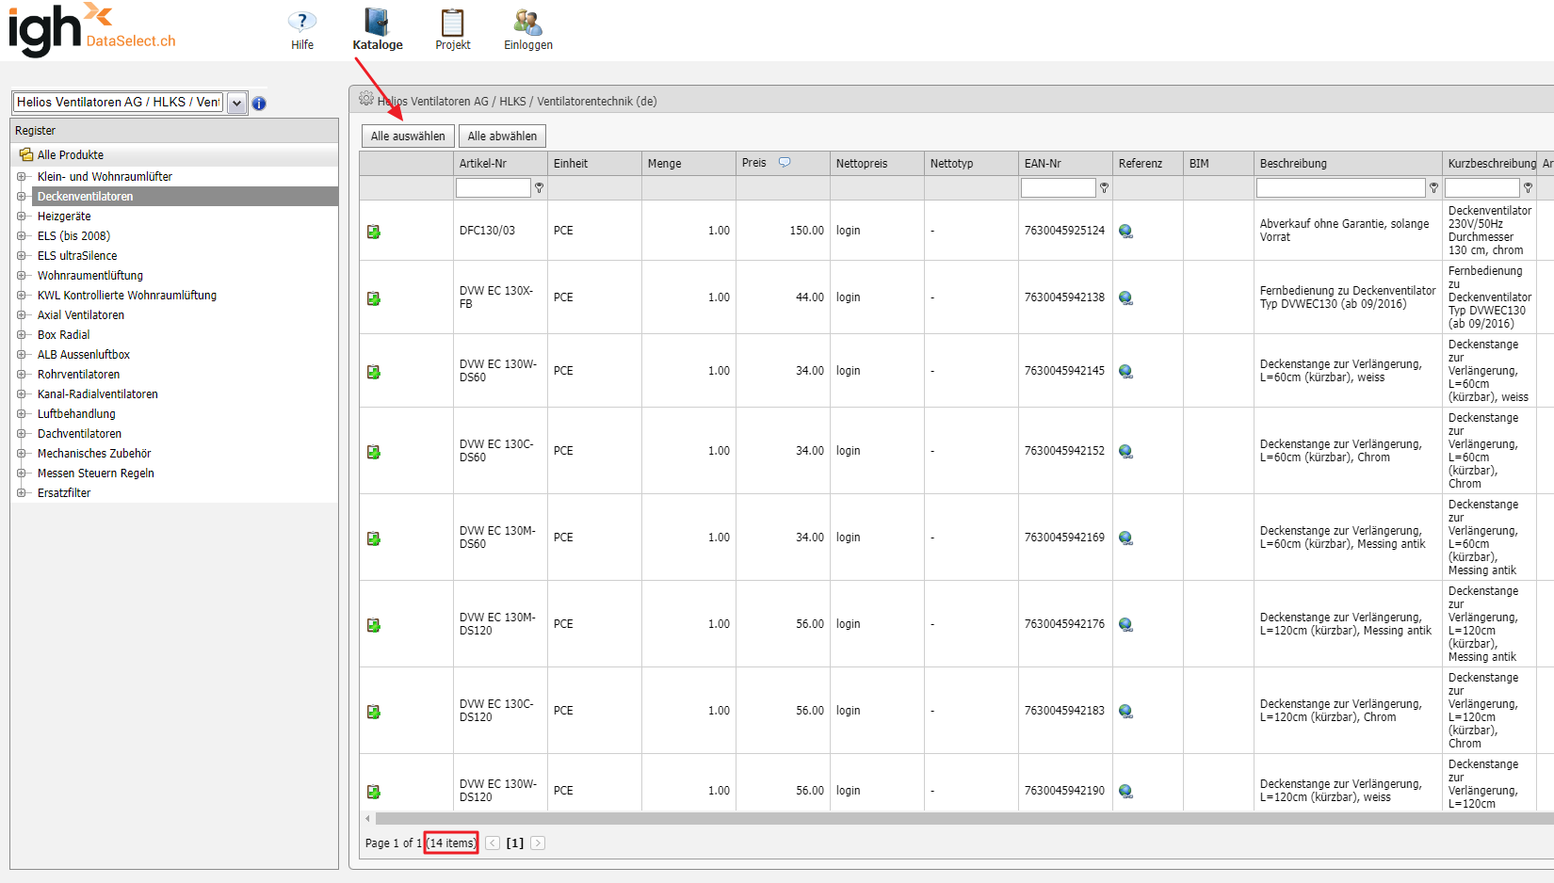The height and width of the screenshot is (883, 1554).
Task: Click the filter icon next to Beschreibung field
Action: (1434, 188)
